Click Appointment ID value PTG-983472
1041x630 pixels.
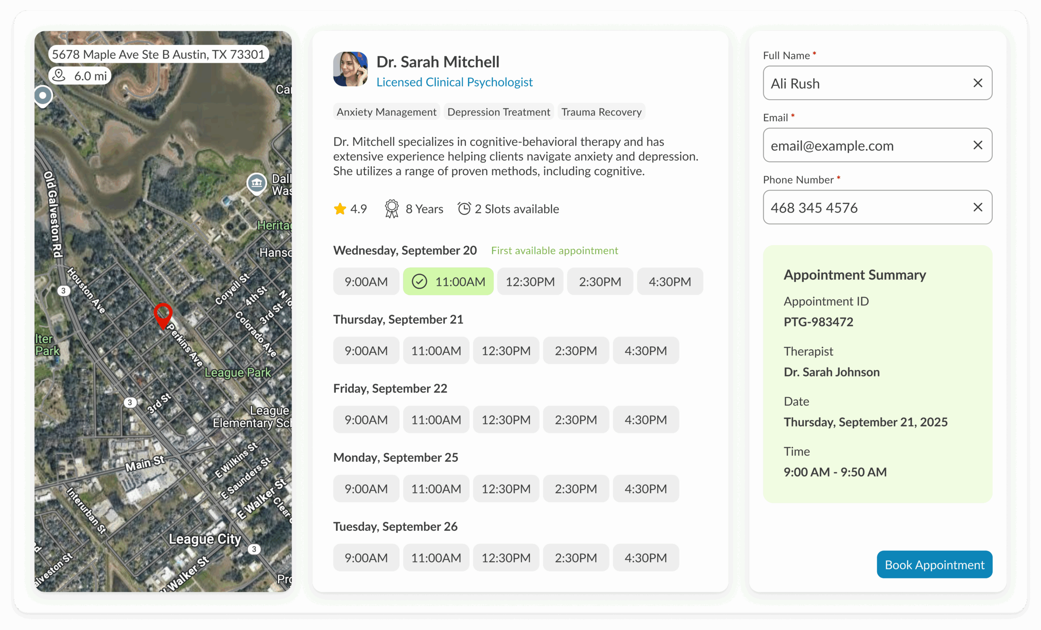click(x=818, y=322)
